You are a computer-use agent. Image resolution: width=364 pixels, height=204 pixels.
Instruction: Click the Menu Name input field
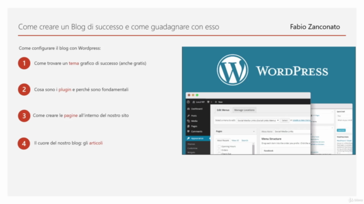(292, 131)
